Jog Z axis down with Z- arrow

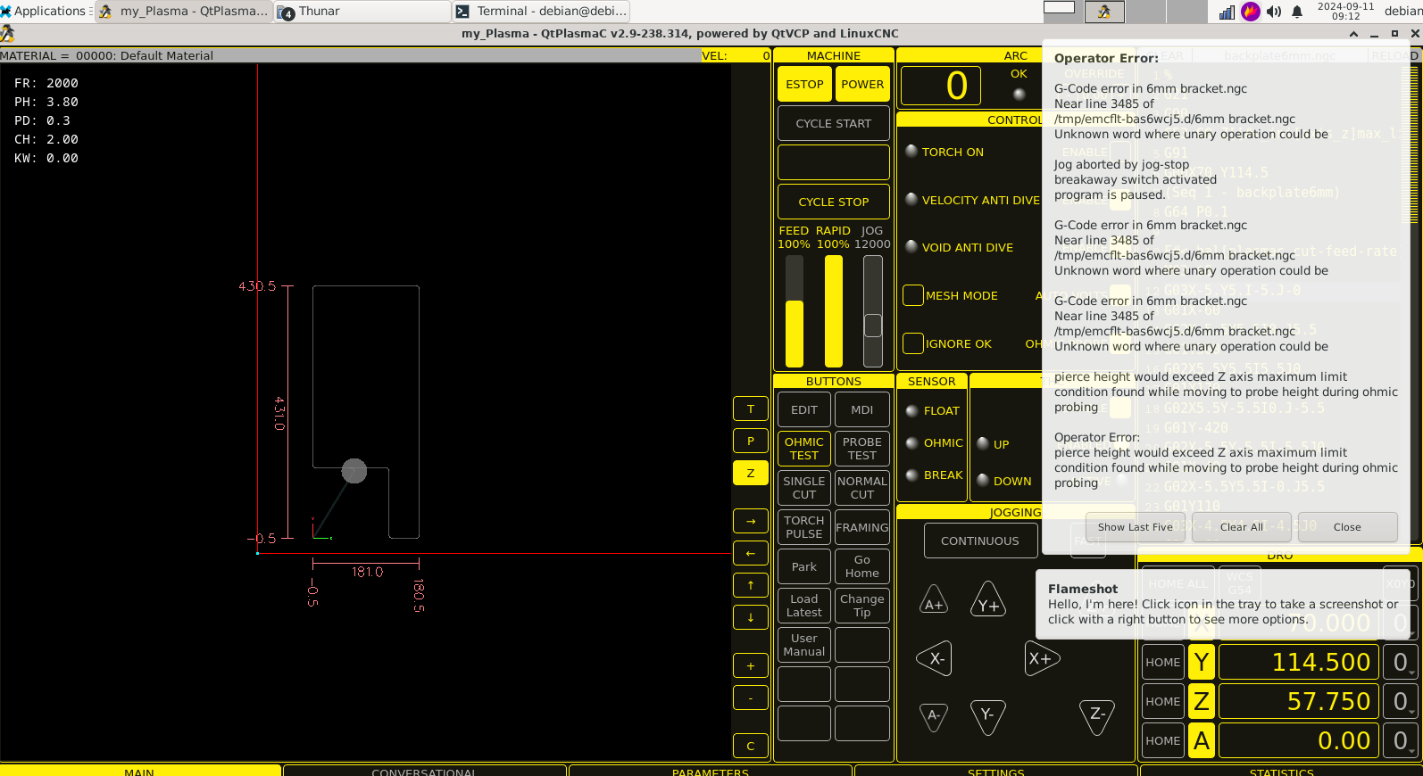click(1097, 717)
